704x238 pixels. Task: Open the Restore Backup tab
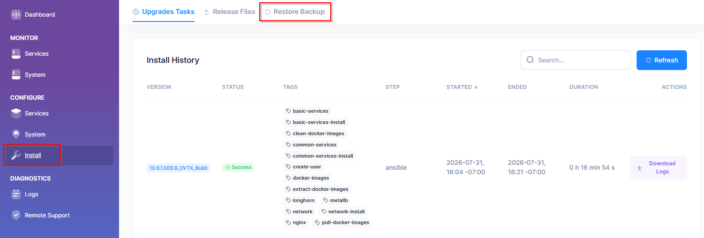coord(295,12)
